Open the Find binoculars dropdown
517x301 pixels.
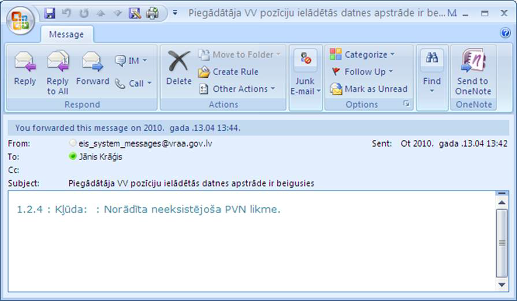point(432,81)
